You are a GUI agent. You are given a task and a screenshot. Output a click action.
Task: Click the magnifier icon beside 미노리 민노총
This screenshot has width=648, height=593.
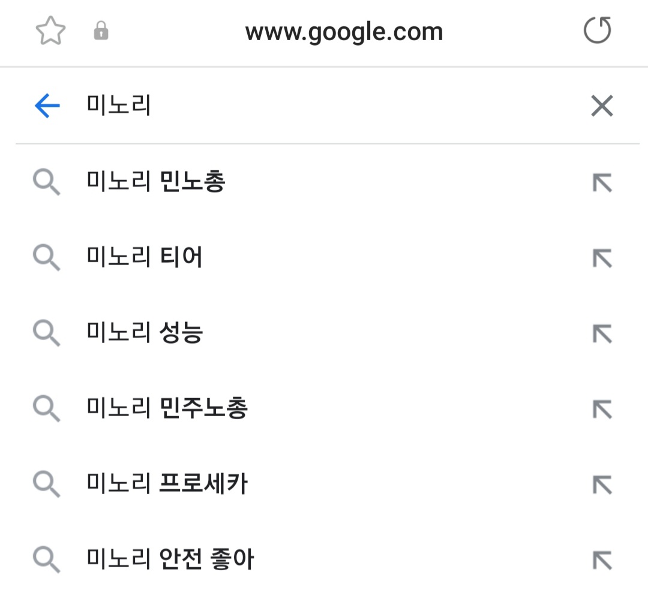(46, 182)
